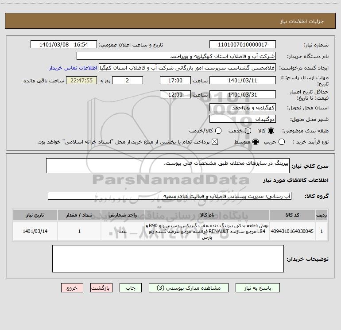Click the product name cell with RENAULT
Image resolution: width=341 pixels, height=330 pixels.
point(207,231)
